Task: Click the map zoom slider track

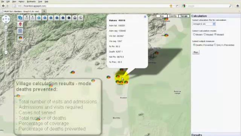Action: 6,40
